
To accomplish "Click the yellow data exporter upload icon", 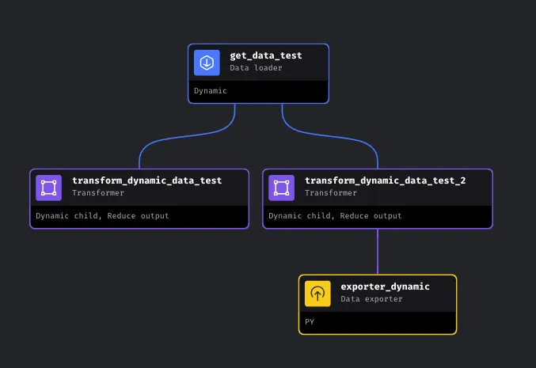I will click(x=317, y=294).
